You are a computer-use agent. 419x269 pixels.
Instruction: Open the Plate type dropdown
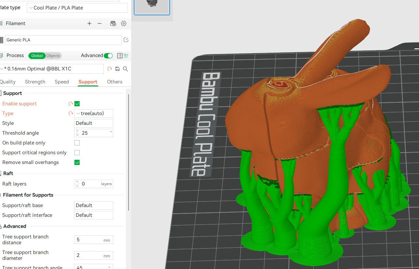click(x=77, y=8)
